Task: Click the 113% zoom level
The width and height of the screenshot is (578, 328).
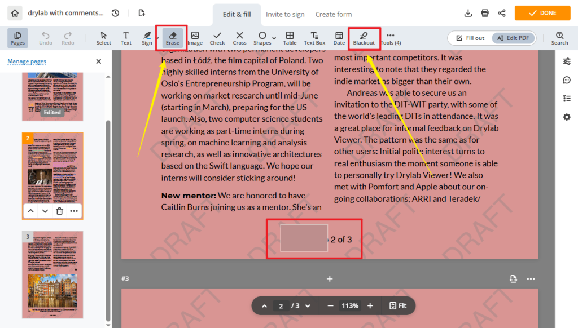Action: pyautogui.click(x=350, y=306)
